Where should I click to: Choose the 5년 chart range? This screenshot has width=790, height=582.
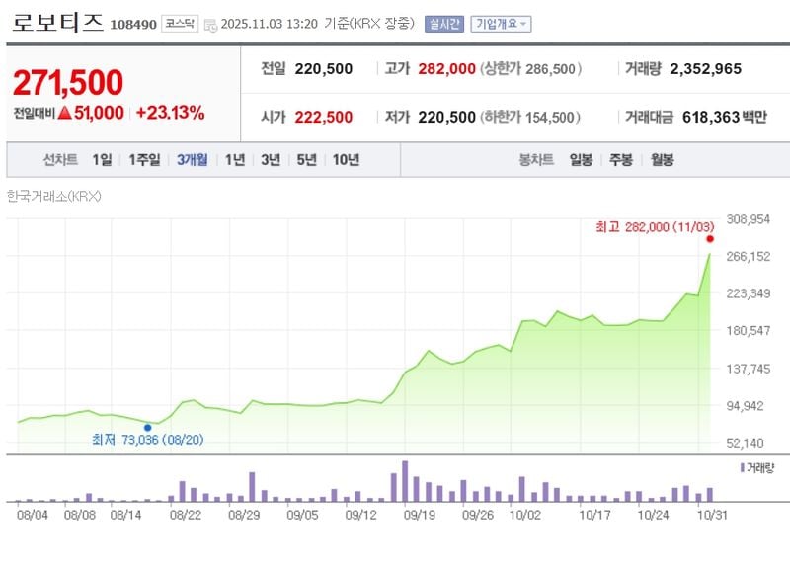click(306, 160)
